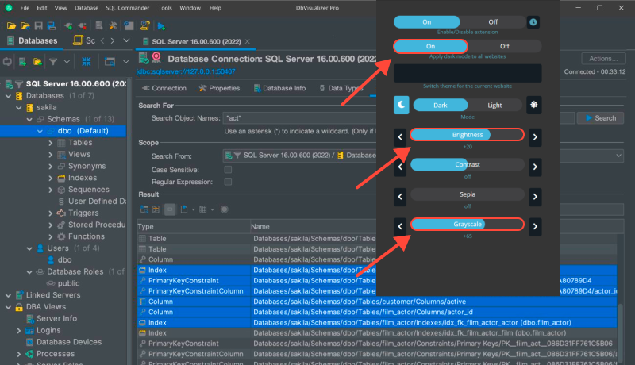Click the clock schedule icon in dark-mode popup
Image resolution: width=635 pixels, height=365 pixels.
pyautogui.click(x=533, y=22)
